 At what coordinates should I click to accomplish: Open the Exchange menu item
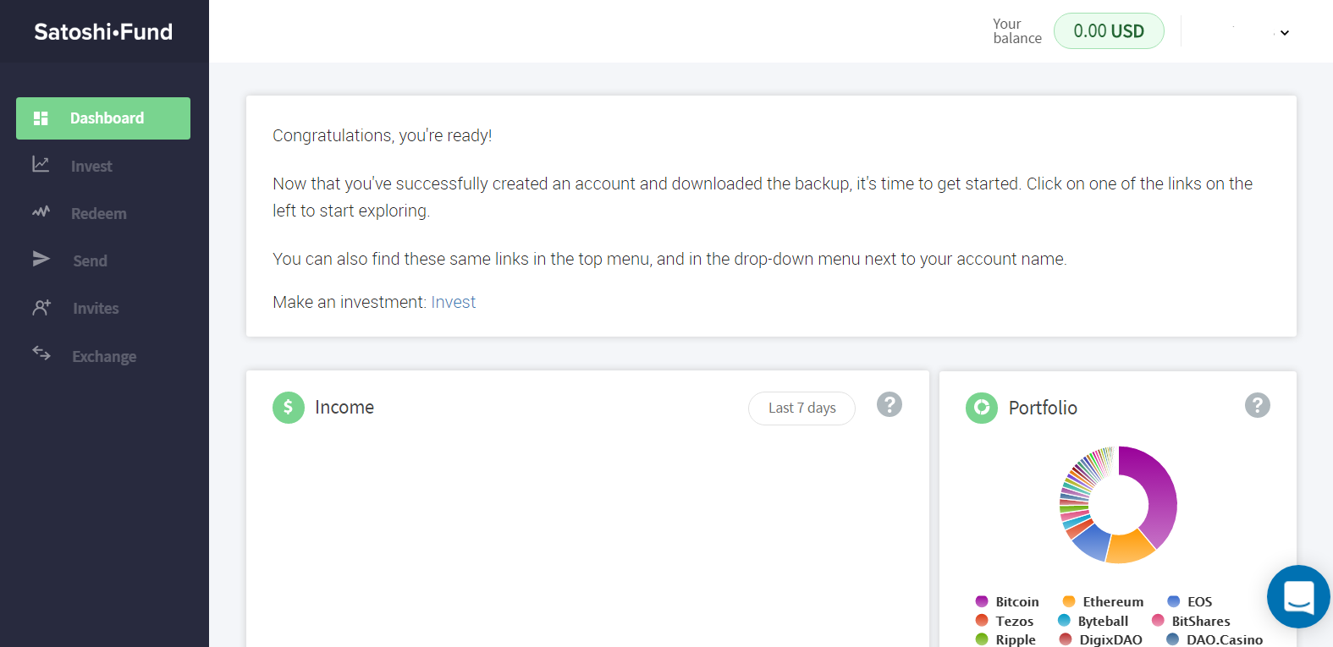[x=104, y=357]
